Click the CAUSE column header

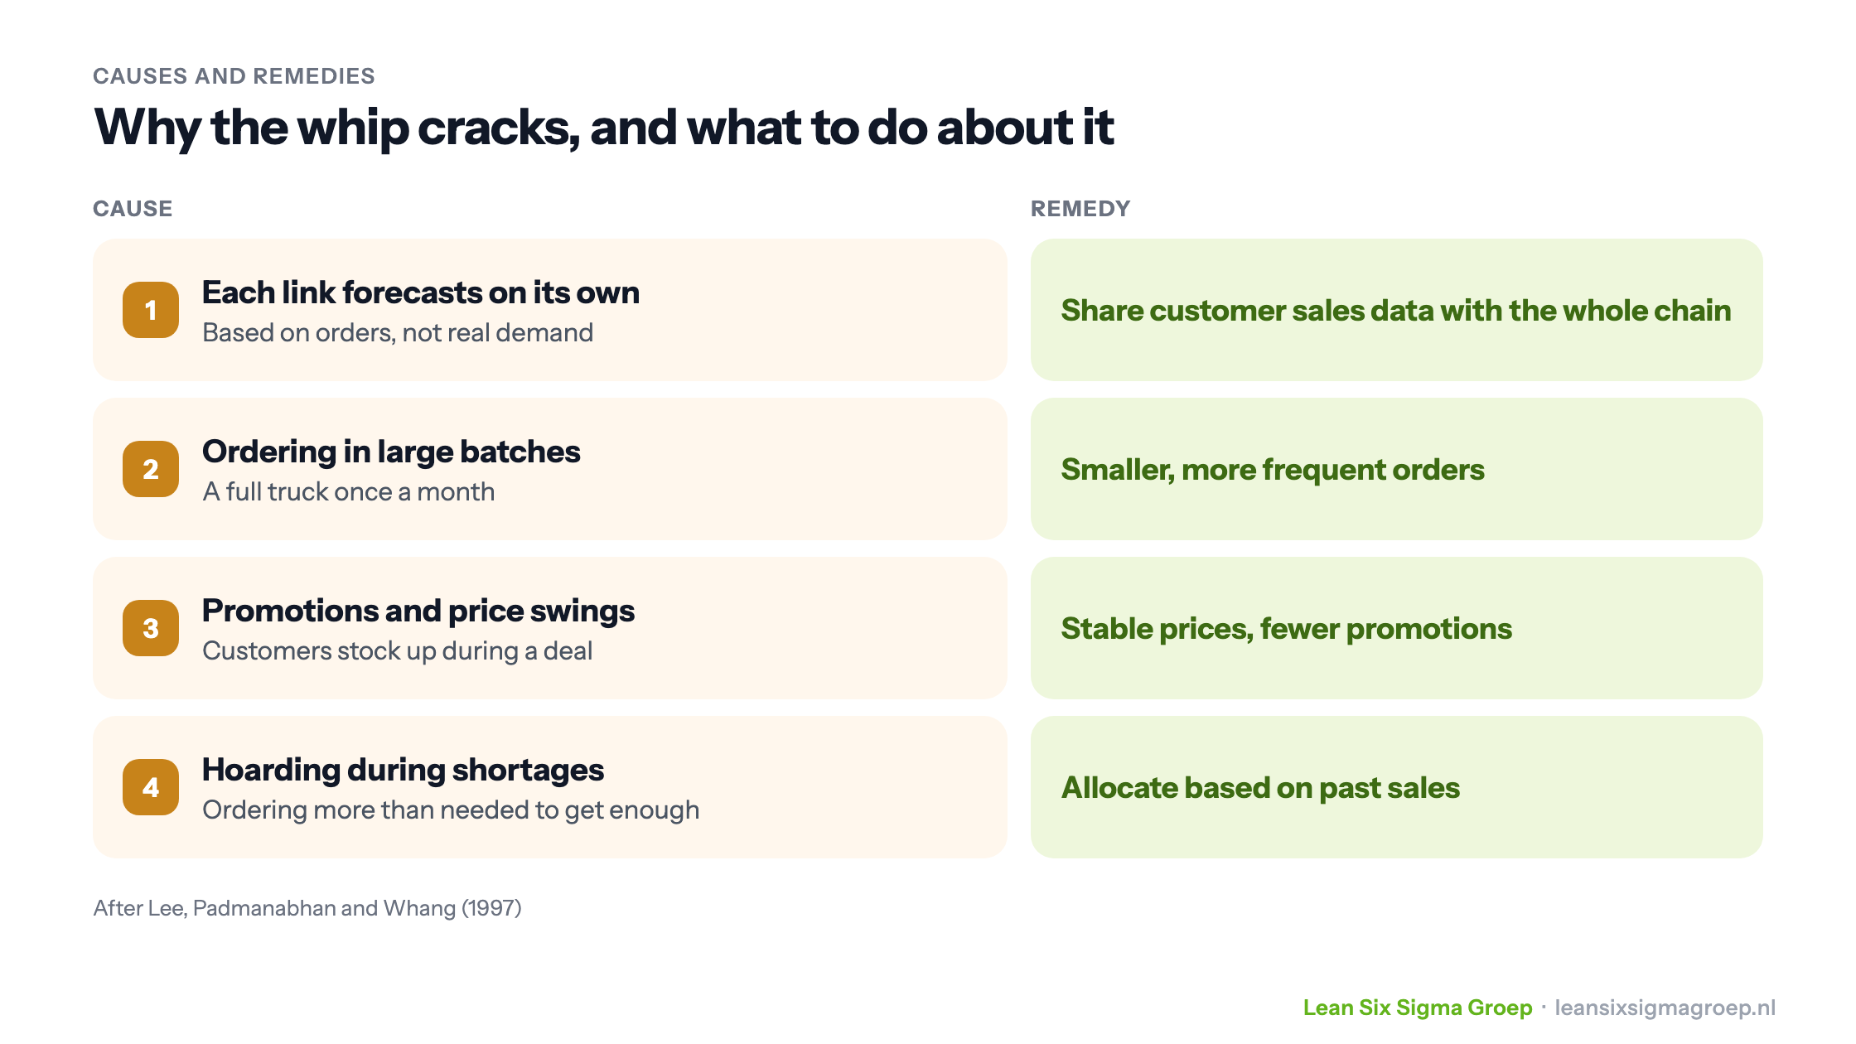pos(133,209)
